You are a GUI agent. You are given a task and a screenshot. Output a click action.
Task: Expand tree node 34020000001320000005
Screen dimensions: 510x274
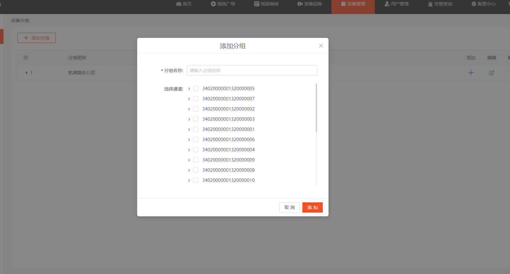pos(189,89)
